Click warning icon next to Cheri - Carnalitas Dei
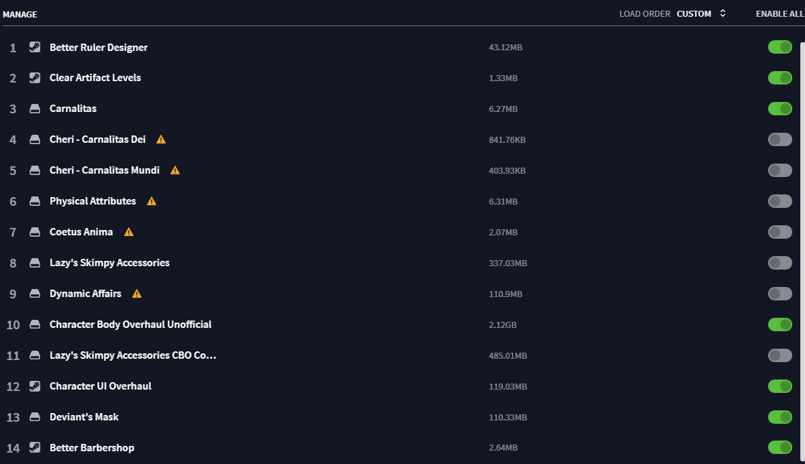Image resolution: width=805 pixels, height=464 pixels. (161, 139)
